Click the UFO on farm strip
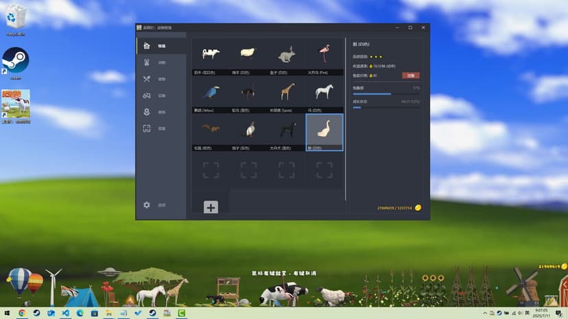This screenshot has width=568, height=319. click(x=109, y=272)
